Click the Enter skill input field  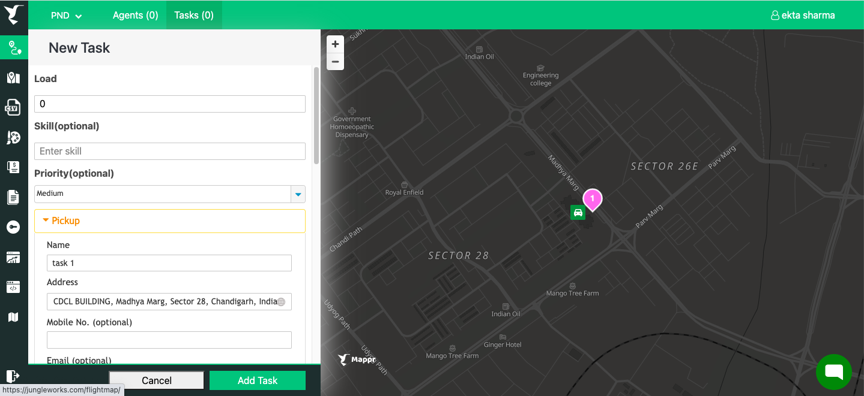coord(170,151)
